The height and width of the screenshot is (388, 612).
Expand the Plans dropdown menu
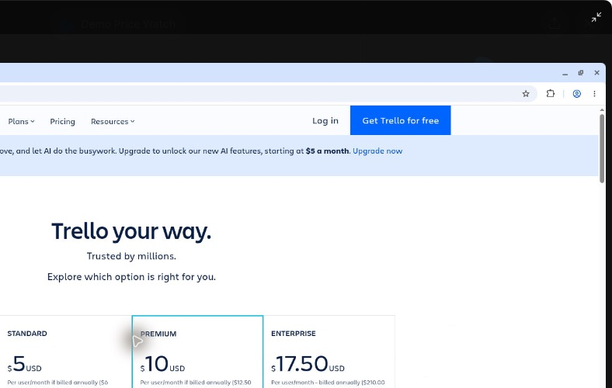pyautogui.click(x=22, y=121)
